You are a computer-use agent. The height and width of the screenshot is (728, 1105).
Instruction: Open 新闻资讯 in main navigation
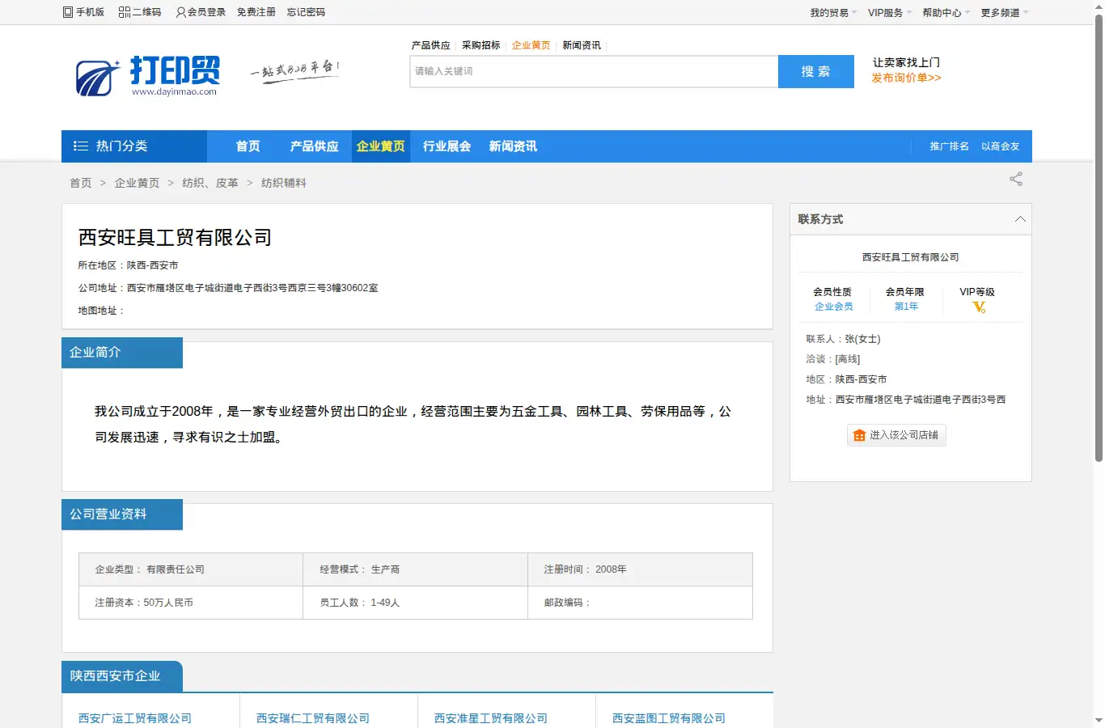(x=513, y=146)
